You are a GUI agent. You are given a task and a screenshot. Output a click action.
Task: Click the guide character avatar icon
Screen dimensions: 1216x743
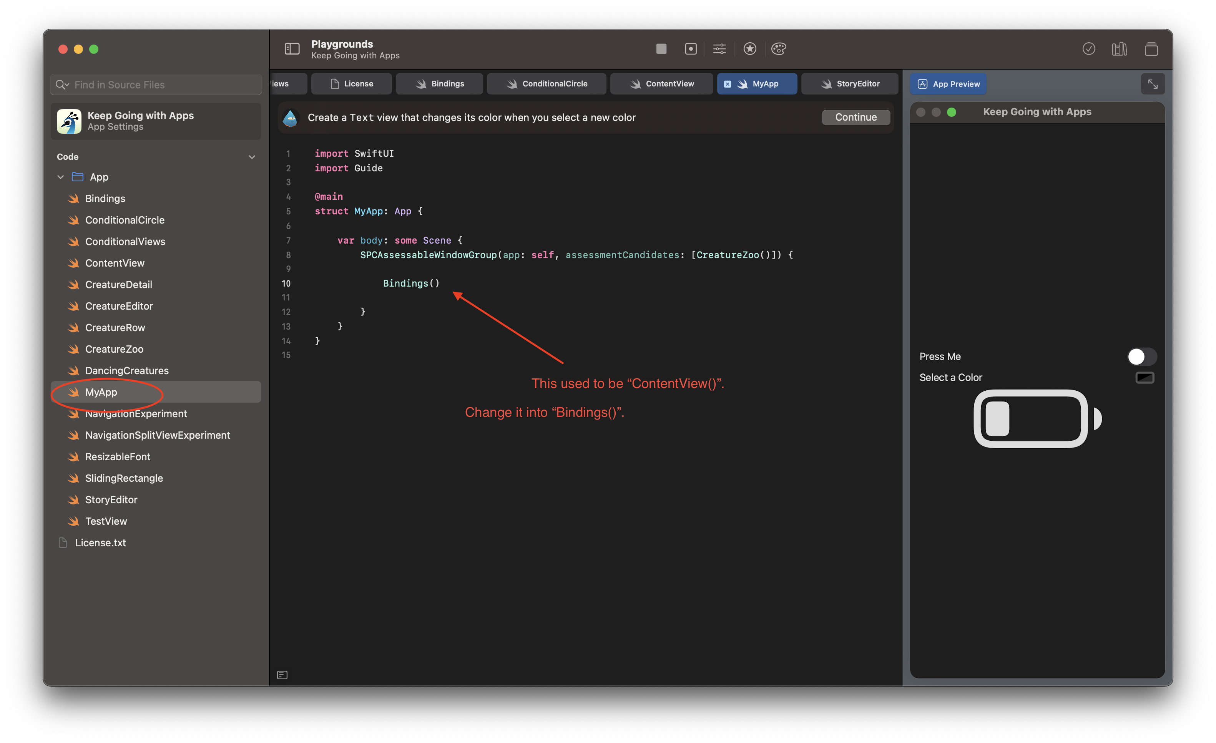(290, 118)
